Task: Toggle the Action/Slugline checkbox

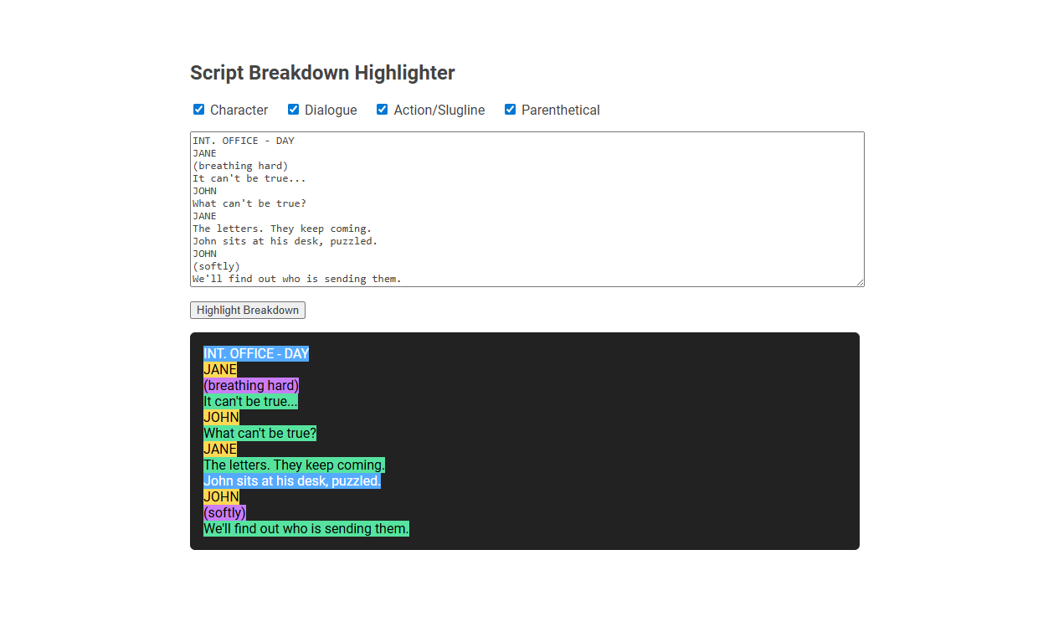Action: (382, 109)
